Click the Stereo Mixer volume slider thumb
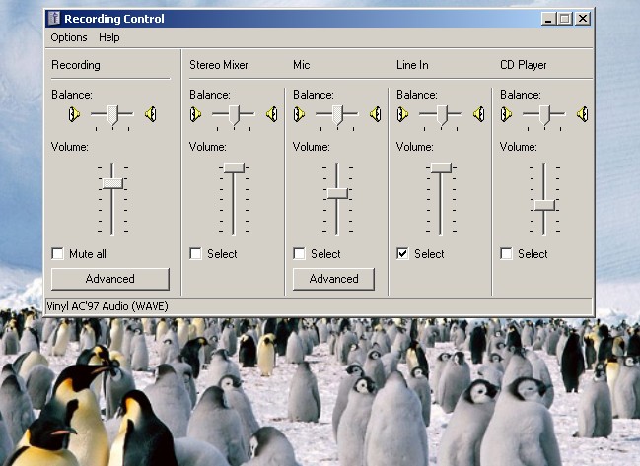Image resolution: width=640 pixels, height=466 pixels. click(x=234, y=167)
